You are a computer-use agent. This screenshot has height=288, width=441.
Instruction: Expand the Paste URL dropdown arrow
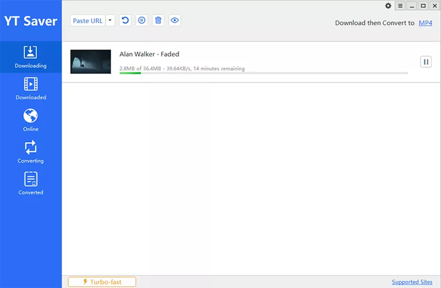110,20
